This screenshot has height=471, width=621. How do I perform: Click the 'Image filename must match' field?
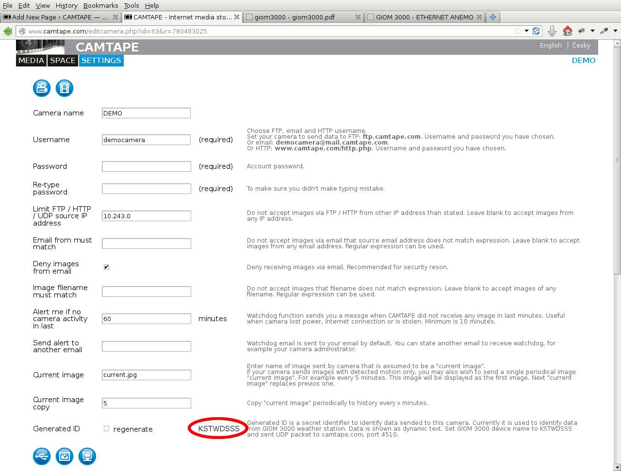tap(146, 292)
